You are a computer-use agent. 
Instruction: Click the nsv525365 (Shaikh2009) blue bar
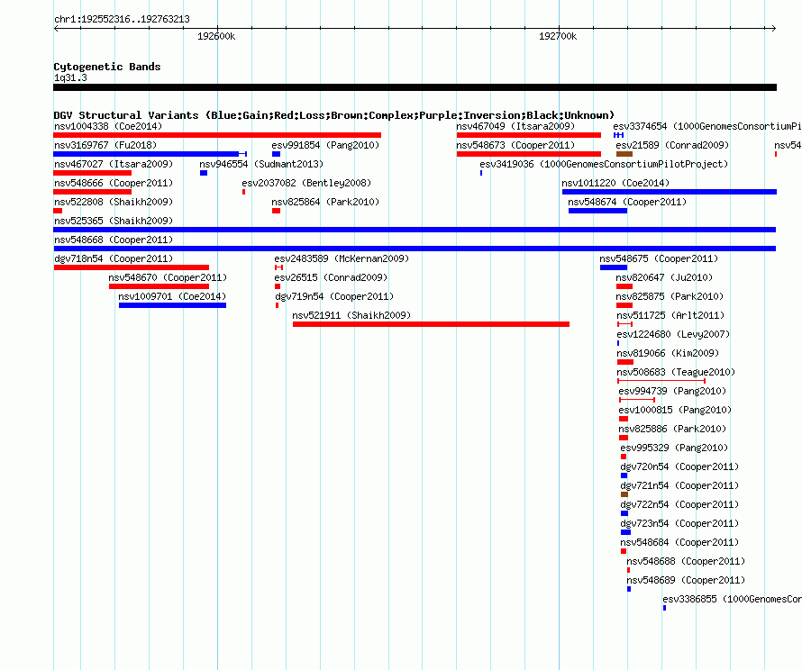415,230
